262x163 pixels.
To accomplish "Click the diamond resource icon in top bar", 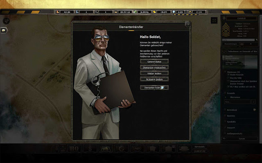I will 174,12.
